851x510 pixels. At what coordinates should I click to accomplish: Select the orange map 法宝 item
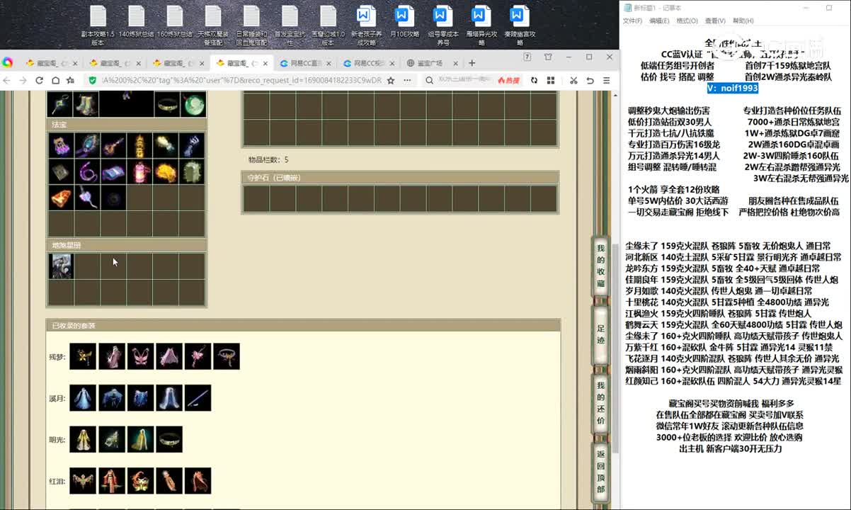click(62, 198)
